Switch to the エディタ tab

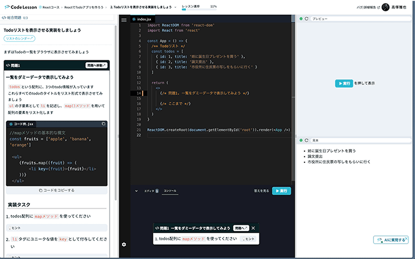pos(149,190)
